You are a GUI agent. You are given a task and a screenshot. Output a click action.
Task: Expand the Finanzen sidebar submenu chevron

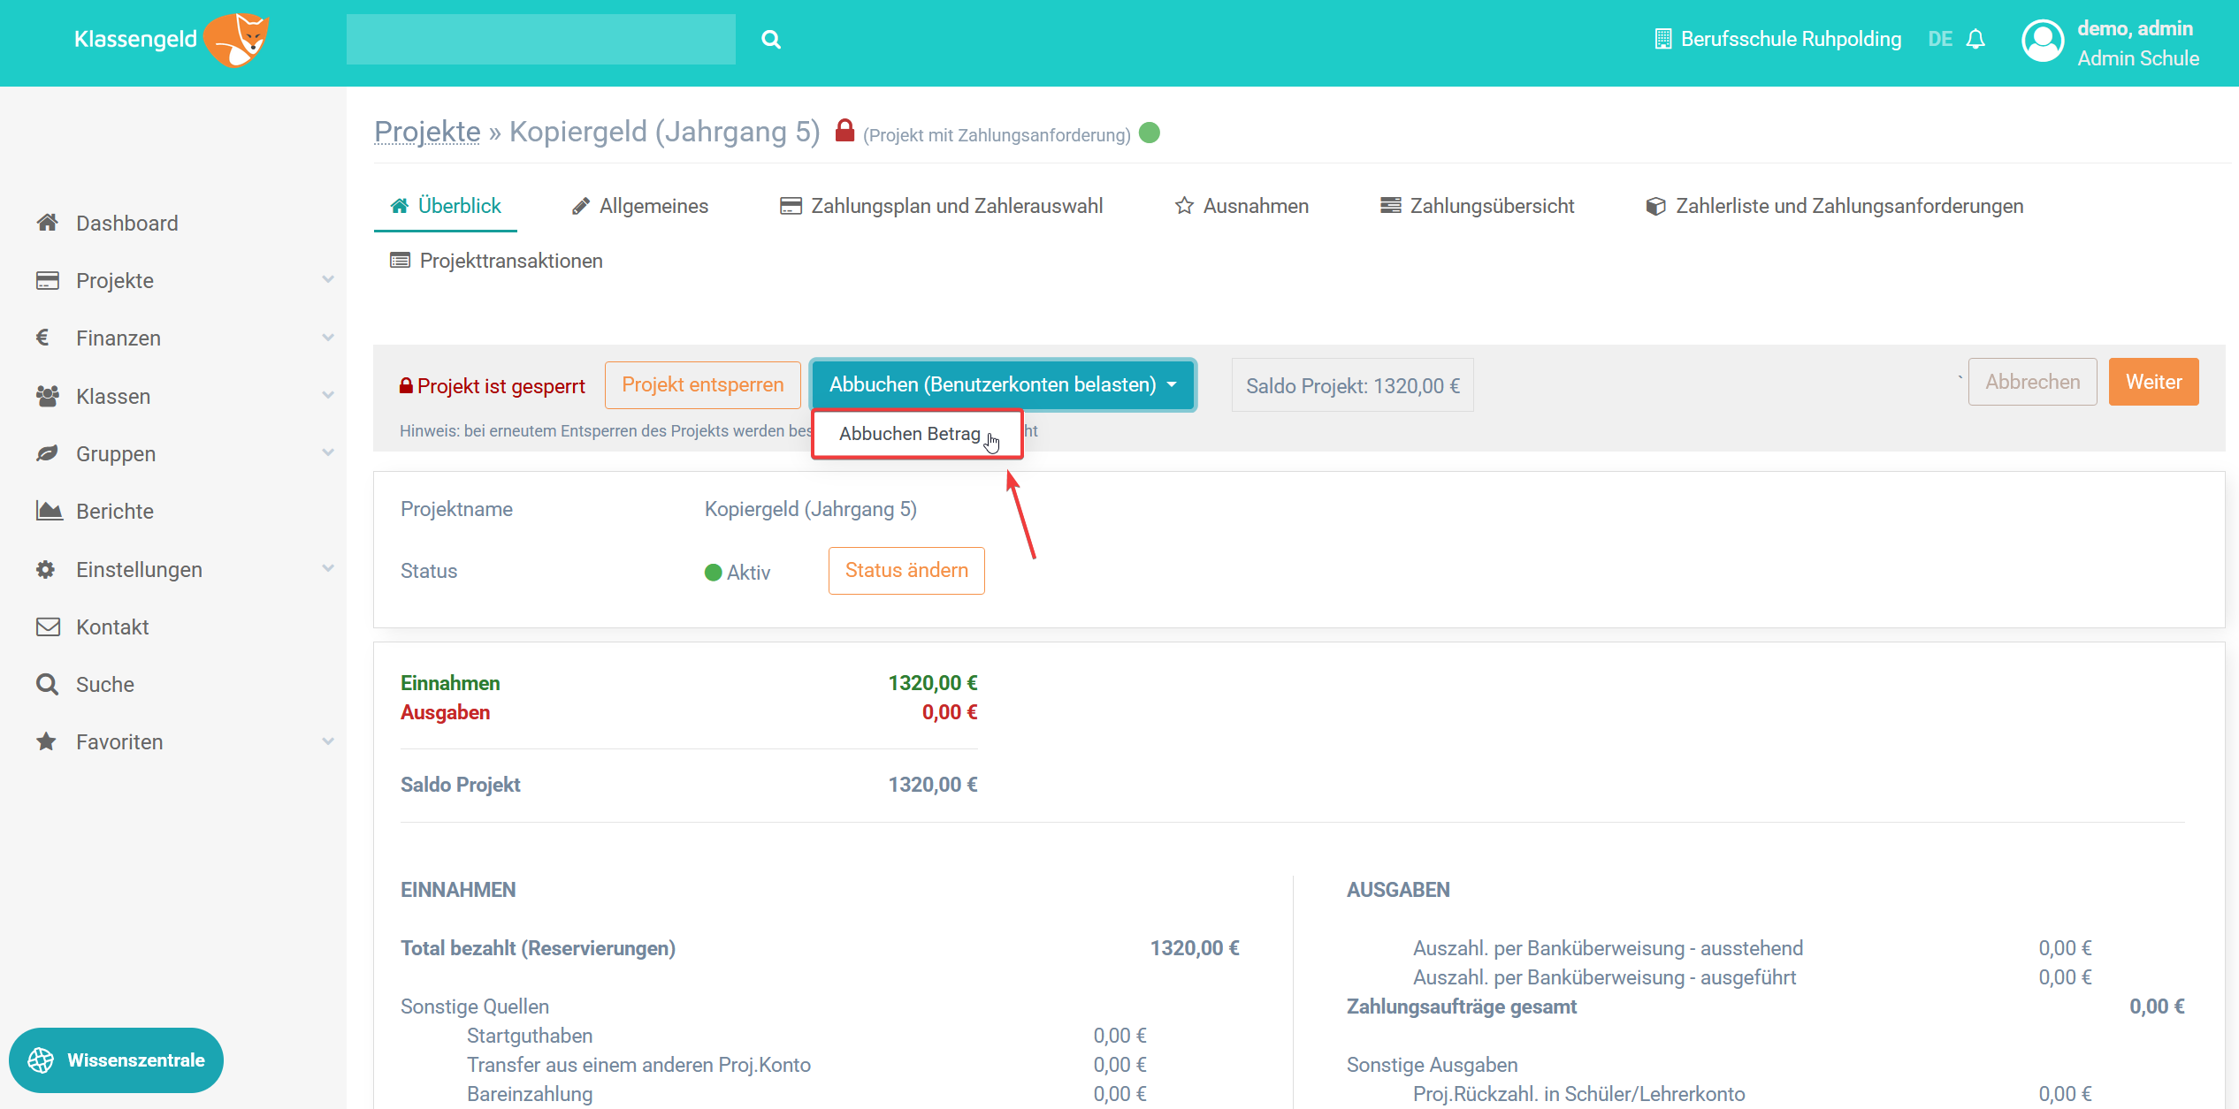point(328,338)
